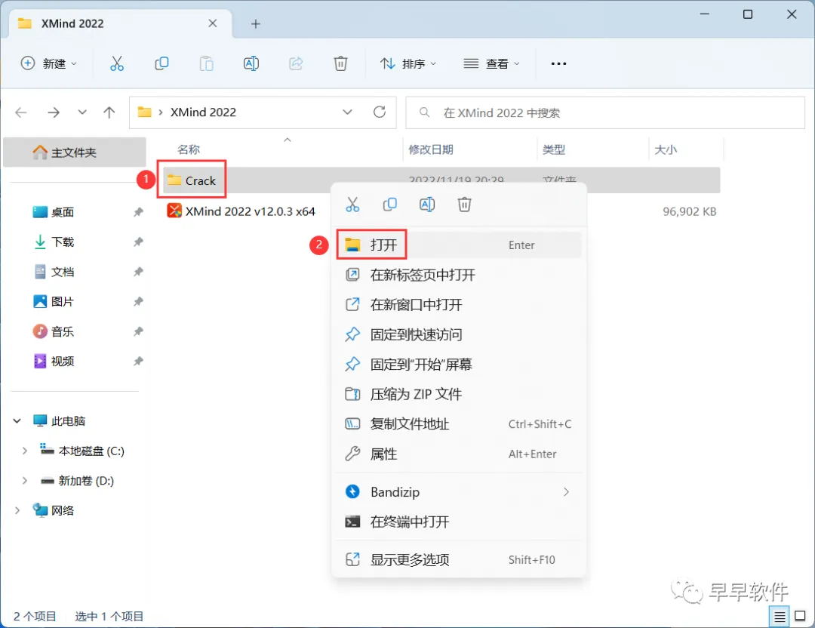815x628 pixels.
Task: Choose 压缩为 ZIP 文件 menu entry
Action: (x=459, y=394)
